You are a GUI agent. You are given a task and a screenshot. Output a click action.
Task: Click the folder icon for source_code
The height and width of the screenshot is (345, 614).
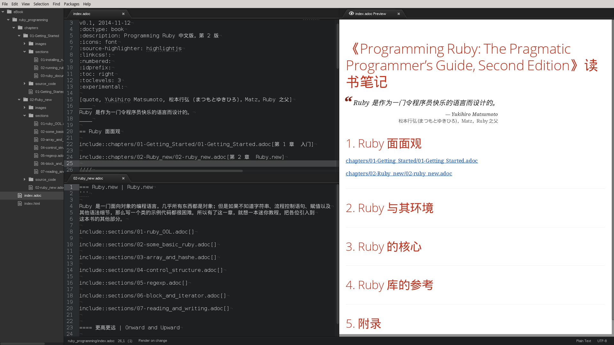pyautogui.click(x=31, y=84)
